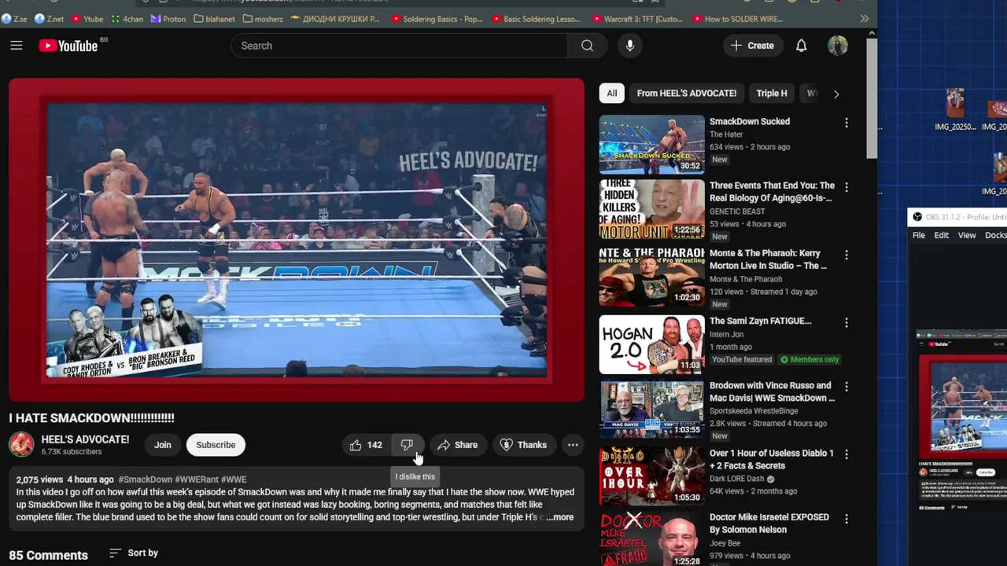Open HEEL'S ADVOCATE channel avatar

pos(21,445)
